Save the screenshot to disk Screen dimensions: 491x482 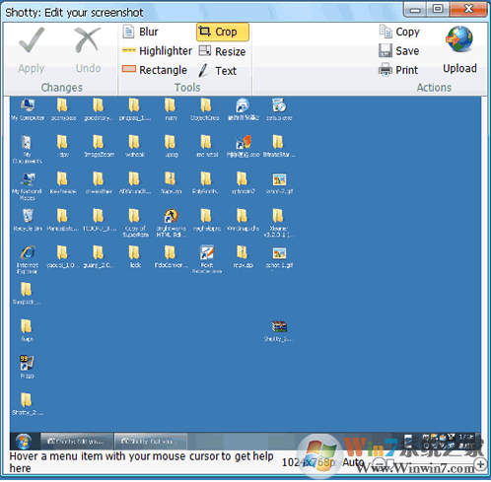click(398, 51)
